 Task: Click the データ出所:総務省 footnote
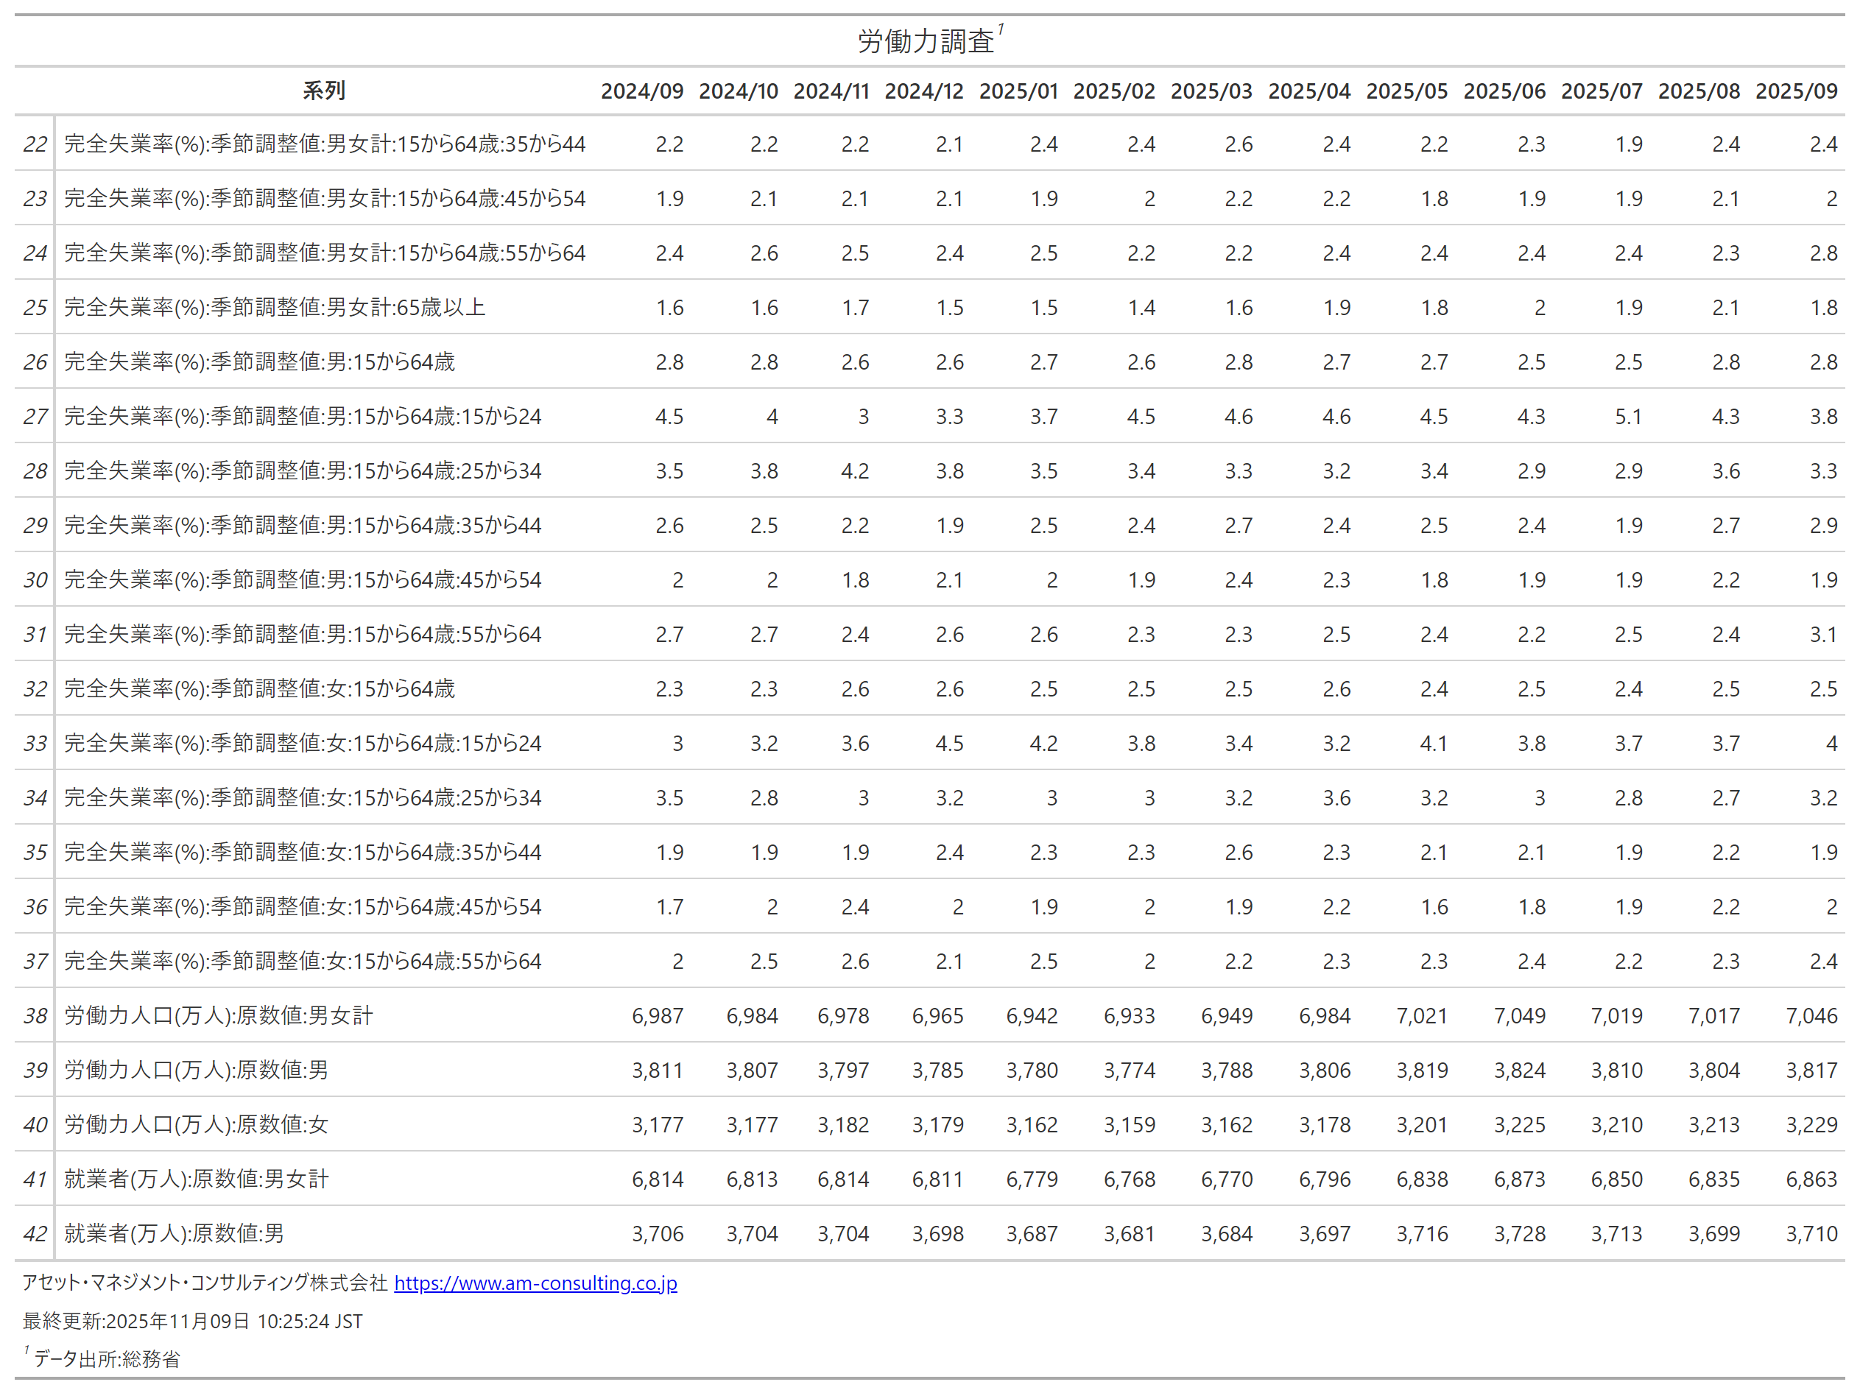[x=107, y=1358]
